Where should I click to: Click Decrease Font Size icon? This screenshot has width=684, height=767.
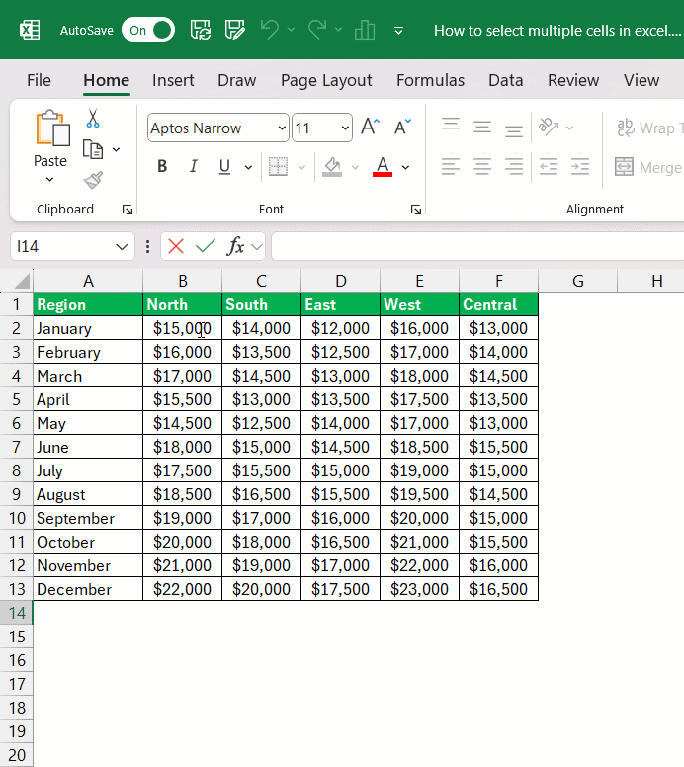coord(402,127)
